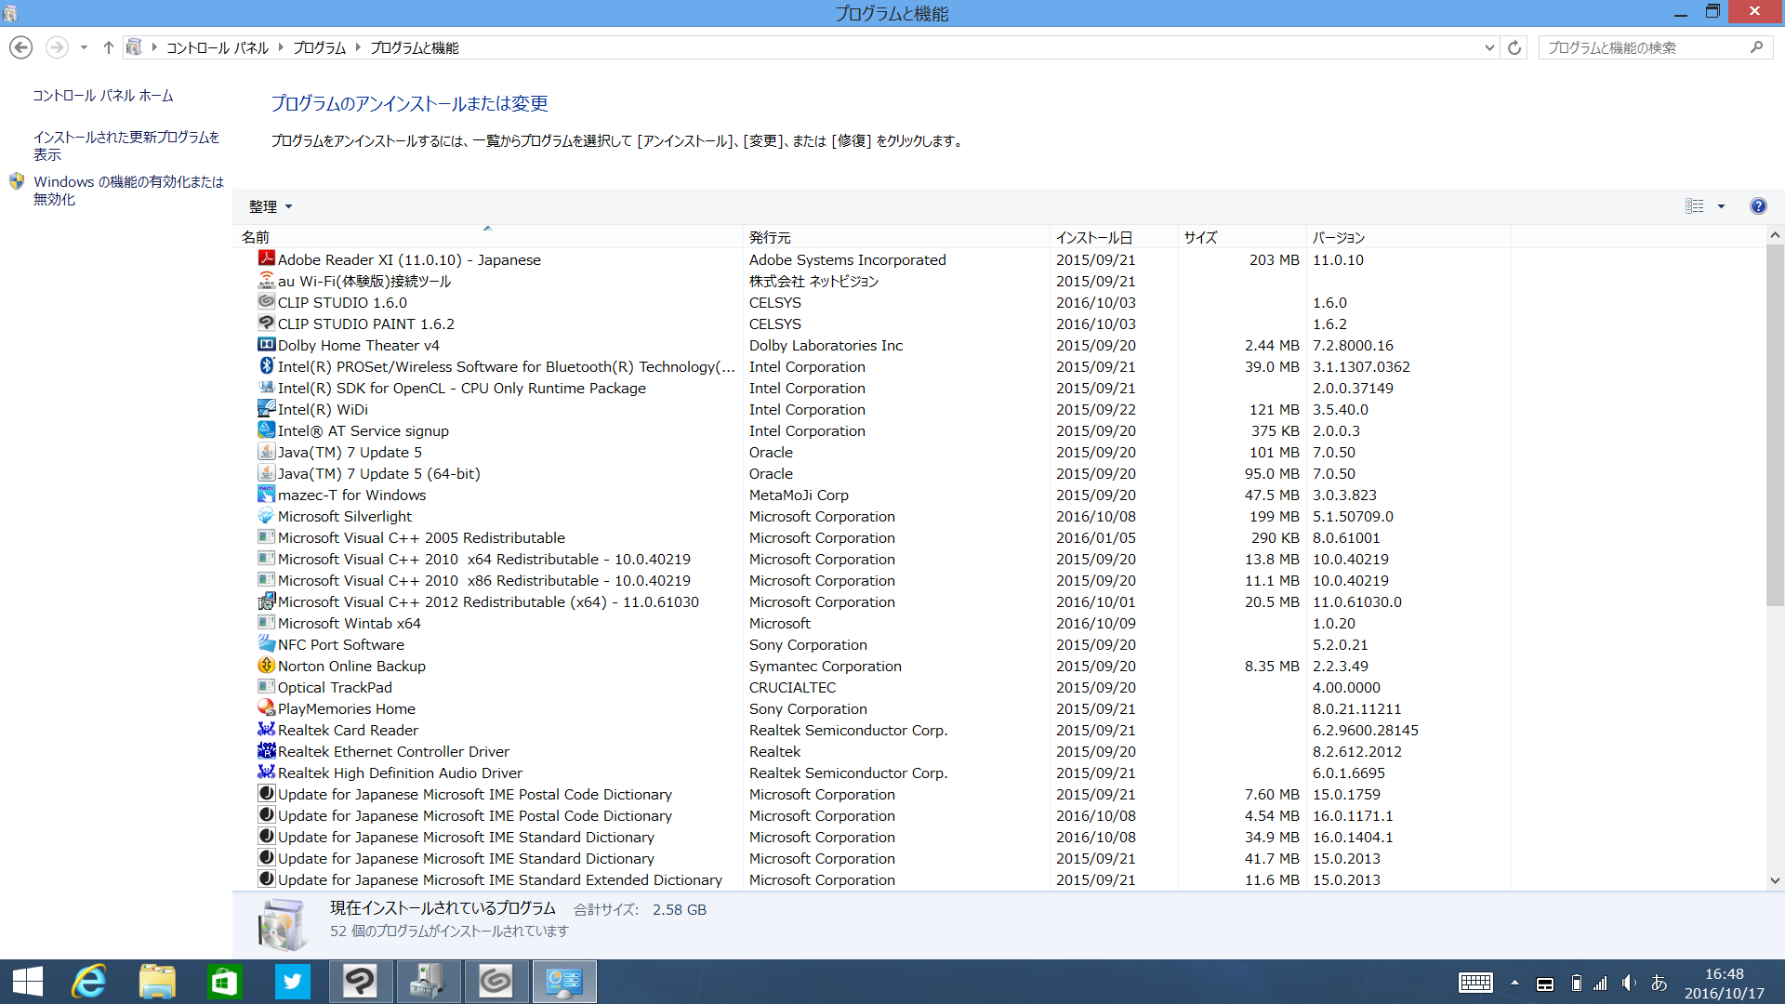Toggle the Japanese IME あ indicator
Viewport: 1785px width, 1004px height.
(1659, 983)
